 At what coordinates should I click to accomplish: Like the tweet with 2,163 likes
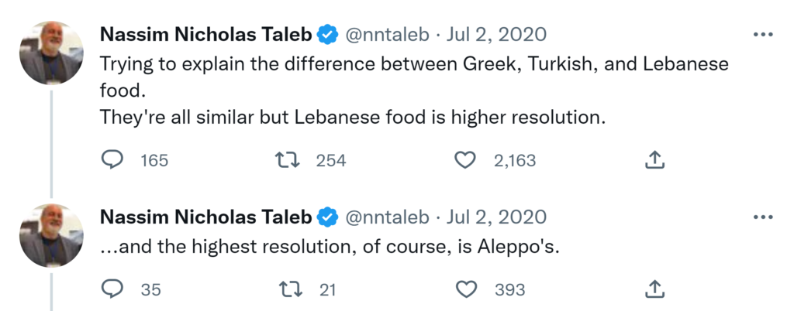click(x=464, y=160)
